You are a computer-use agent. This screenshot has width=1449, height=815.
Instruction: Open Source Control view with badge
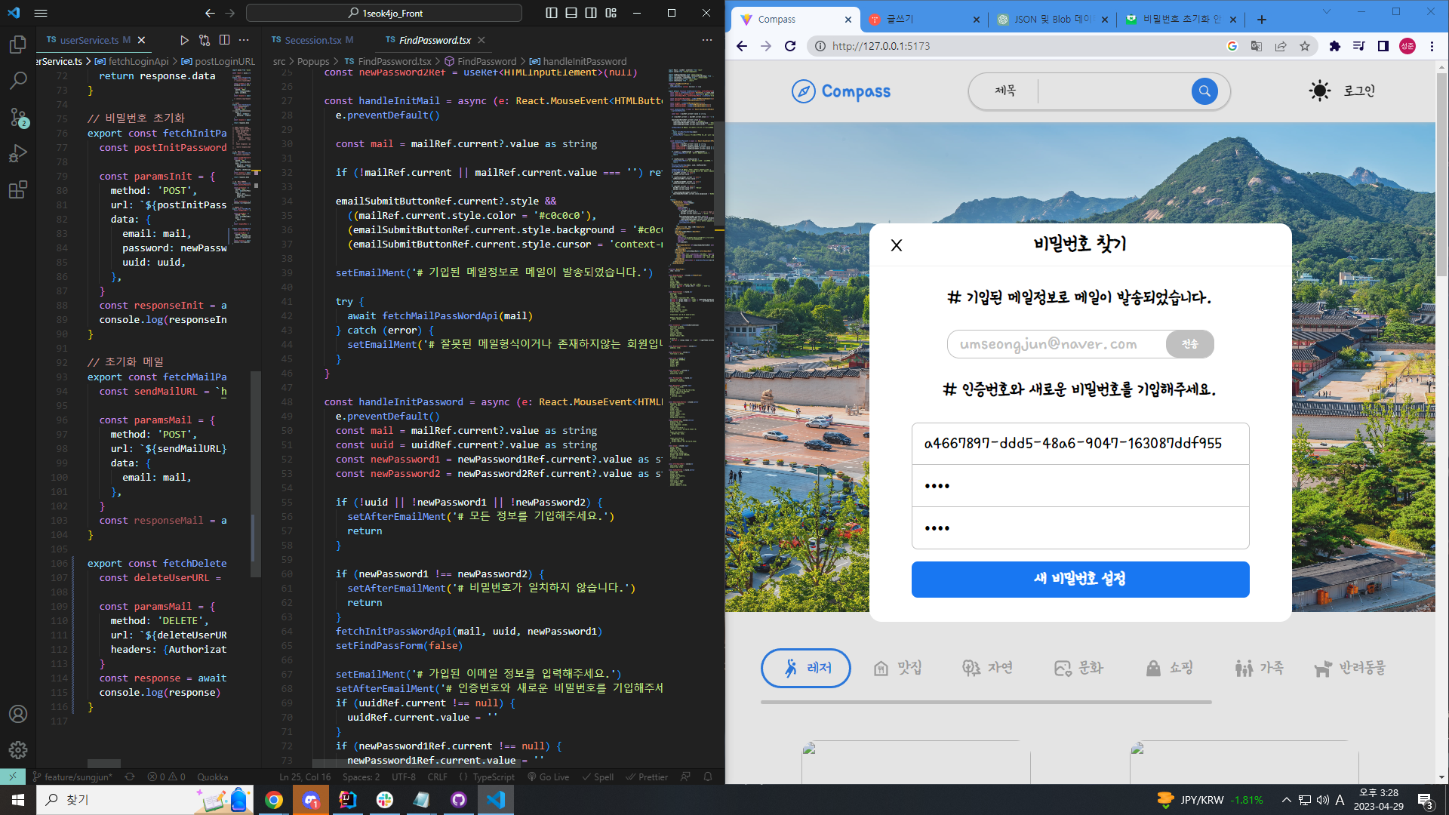(x=18, y=117)
